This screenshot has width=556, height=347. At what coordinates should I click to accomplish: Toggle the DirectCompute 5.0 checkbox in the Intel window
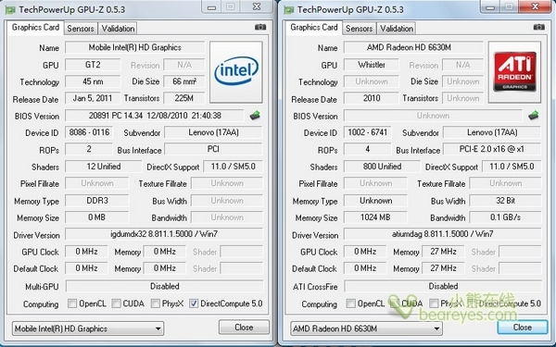(194, 304)
